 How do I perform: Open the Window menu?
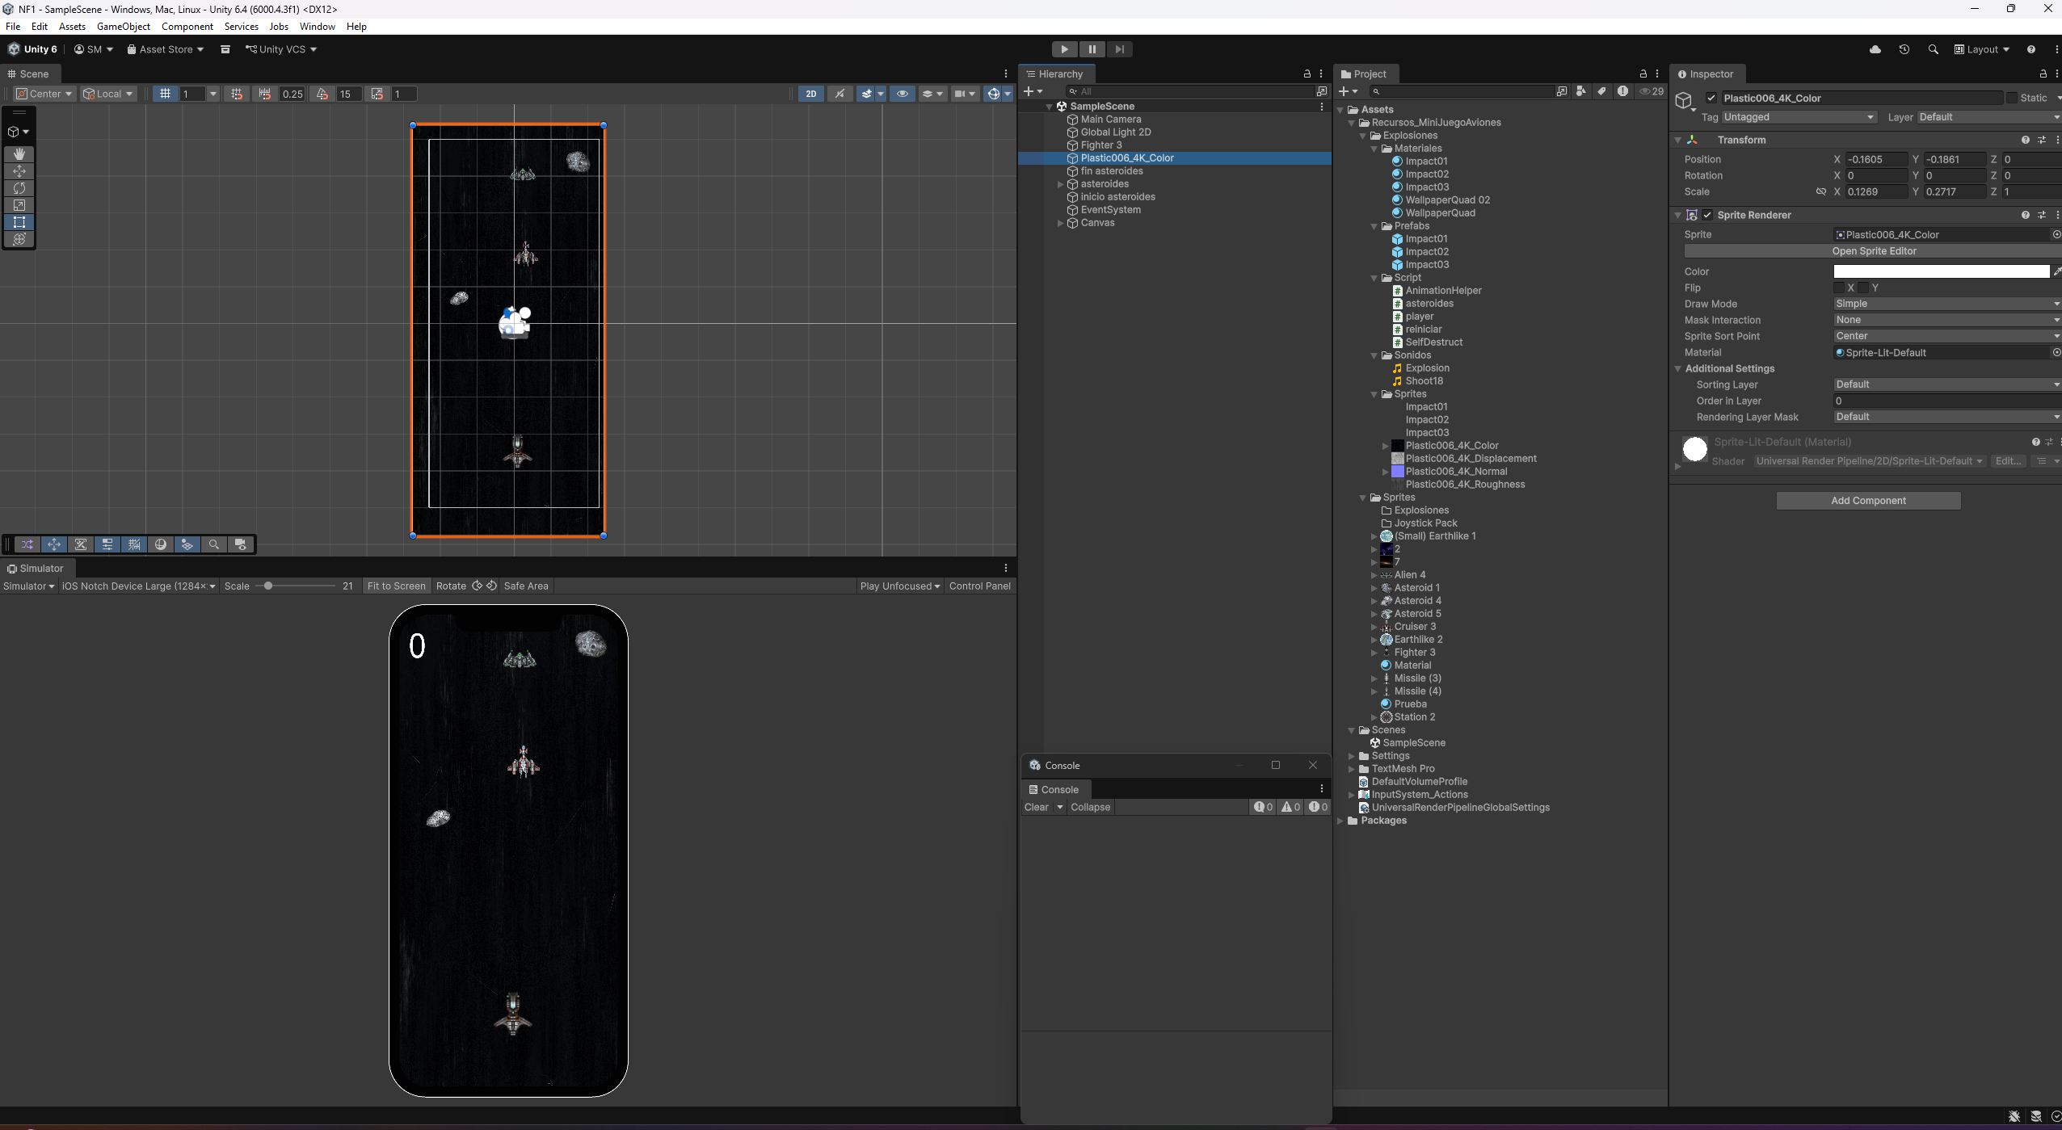click(x=317, y=27)
